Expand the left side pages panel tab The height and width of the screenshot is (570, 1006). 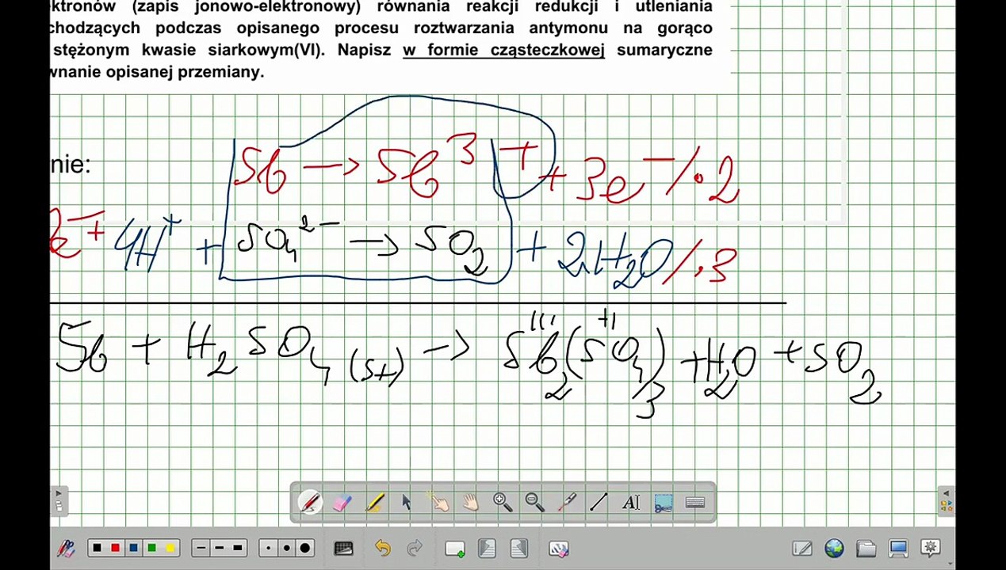59,500
